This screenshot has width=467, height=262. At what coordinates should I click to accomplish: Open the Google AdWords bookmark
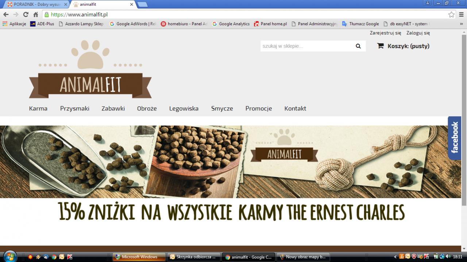click(132, 24)
